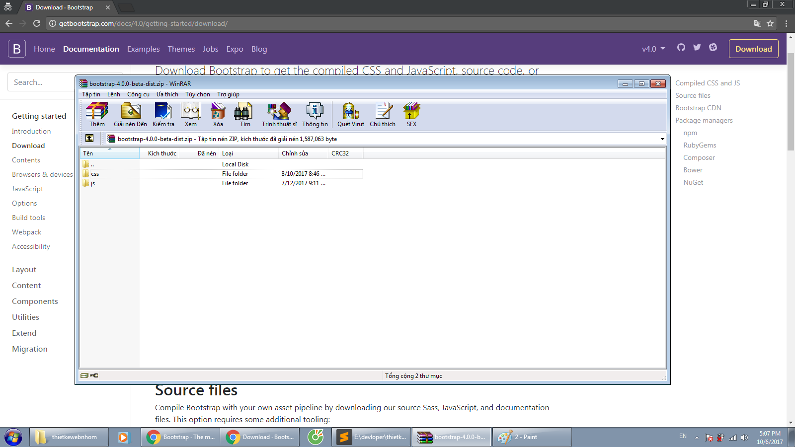Screen dimensions: 795x447
Task: Jump to the NuGet section link
Action: click(x=693, y=182)
